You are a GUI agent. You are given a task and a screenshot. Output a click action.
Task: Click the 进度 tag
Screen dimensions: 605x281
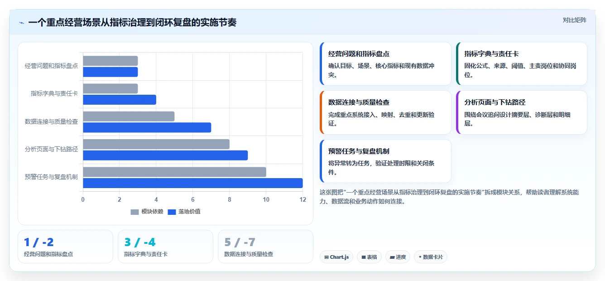click(398, 257)
